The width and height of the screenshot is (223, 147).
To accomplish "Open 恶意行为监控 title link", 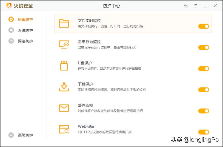I will tap(89, 42).
